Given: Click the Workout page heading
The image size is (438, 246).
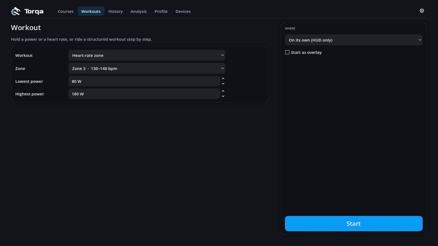Looking at the screenshot, I should 26,28.
